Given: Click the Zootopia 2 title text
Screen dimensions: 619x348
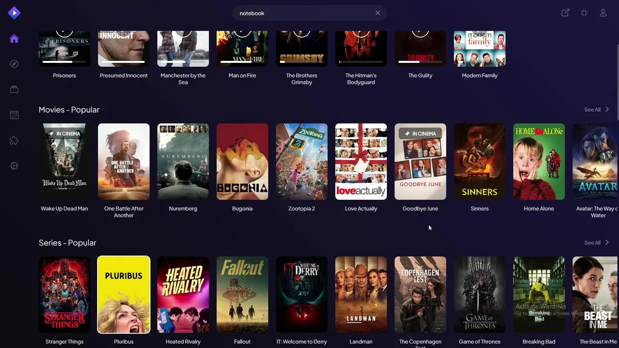Looking at the screenshot, I should point(302,209).
